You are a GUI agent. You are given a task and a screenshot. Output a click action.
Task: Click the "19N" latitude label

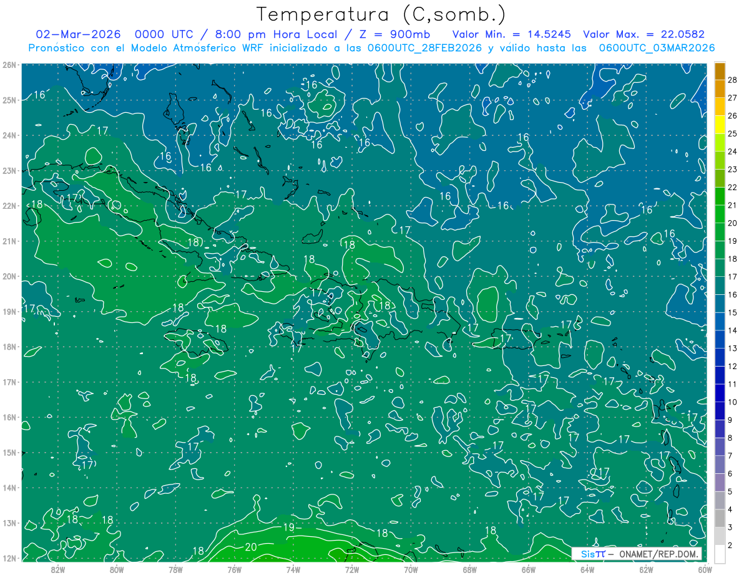9,311
